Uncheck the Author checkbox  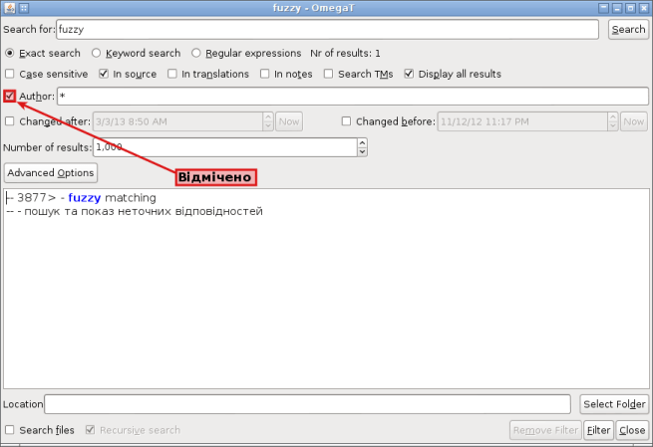10,96
